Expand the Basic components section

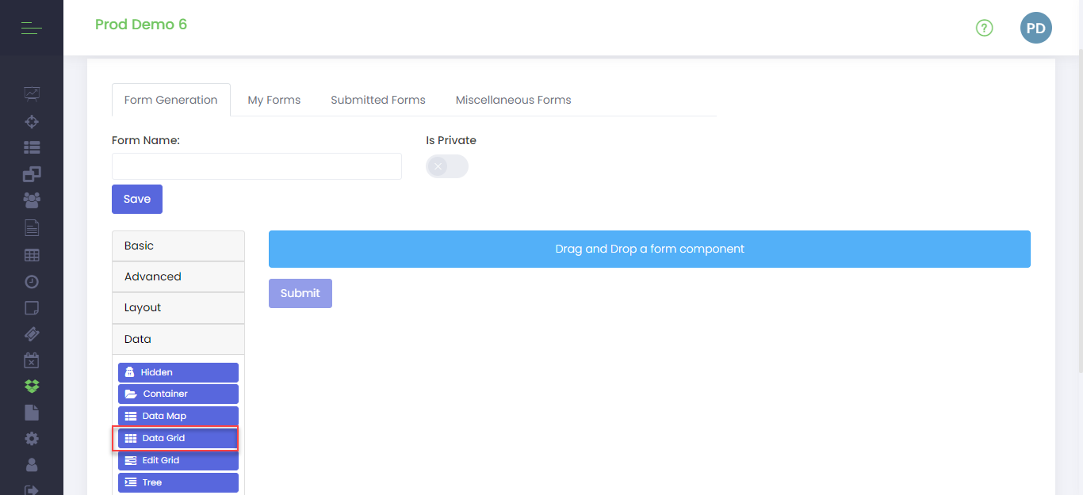[x=178, y=246]
